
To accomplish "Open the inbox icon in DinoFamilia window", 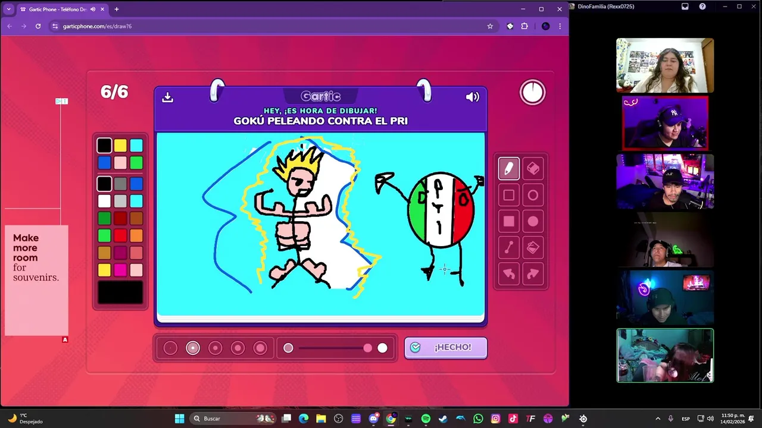I will (685, 7).
